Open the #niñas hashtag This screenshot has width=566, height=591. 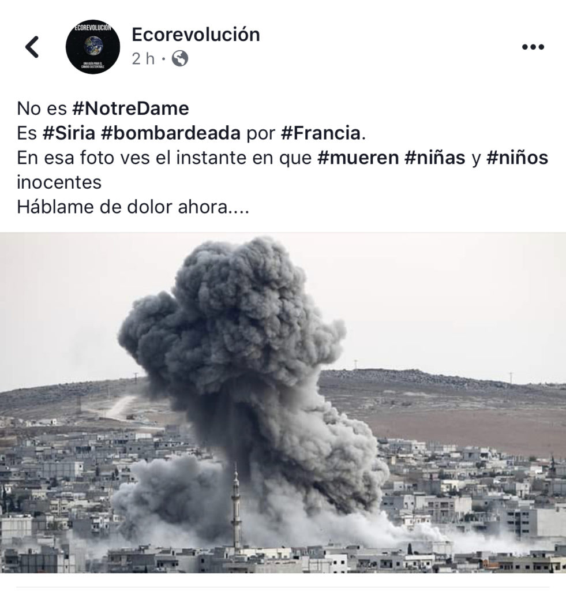[x=435, y=158]
